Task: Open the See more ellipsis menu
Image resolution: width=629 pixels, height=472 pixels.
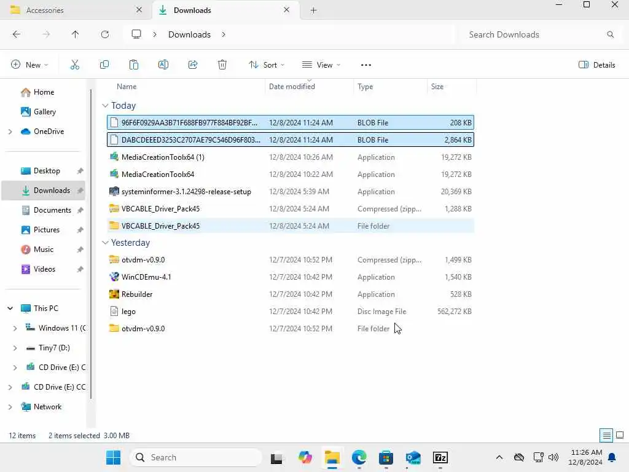Action: point(366,65)
